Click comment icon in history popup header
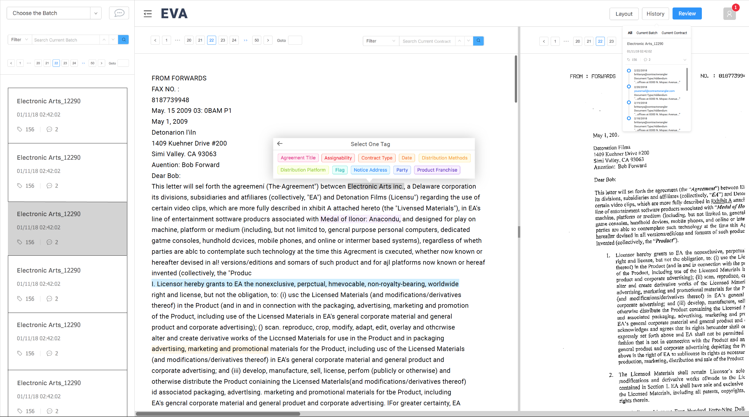 click(x=645, y=60)
